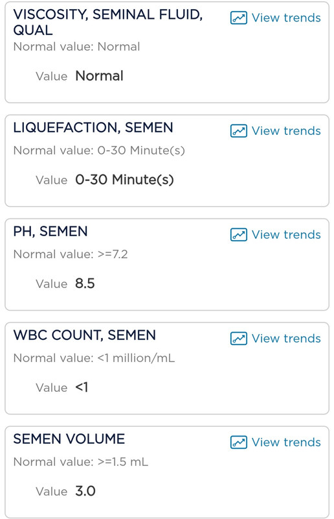Select the WBC COUNT, SEMEN card title
Screen dimensions: 334x519
point(85,335)
